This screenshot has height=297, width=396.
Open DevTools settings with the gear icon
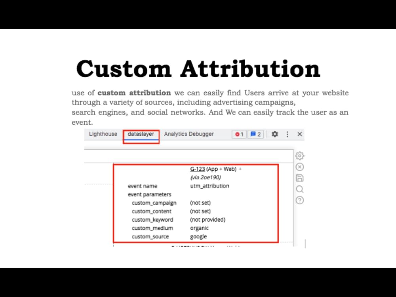[275, 134]
